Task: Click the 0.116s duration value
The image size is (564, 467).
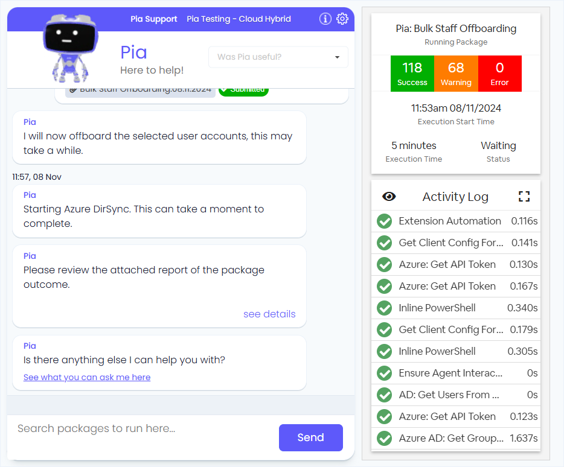Action: (524, 221)
